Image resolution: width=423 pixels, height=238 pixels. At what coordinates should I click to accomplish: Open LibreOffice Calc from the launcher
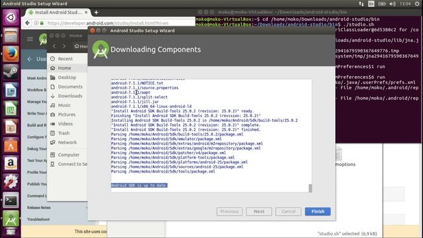(x=11, y=109)
